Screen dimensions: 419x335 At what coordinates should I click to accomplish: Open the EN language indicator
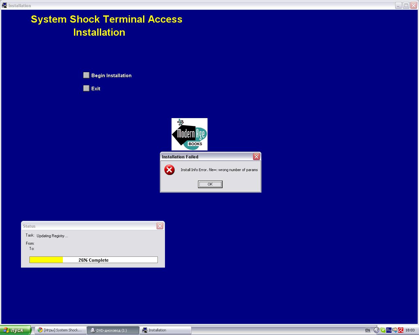coord(368,330)
